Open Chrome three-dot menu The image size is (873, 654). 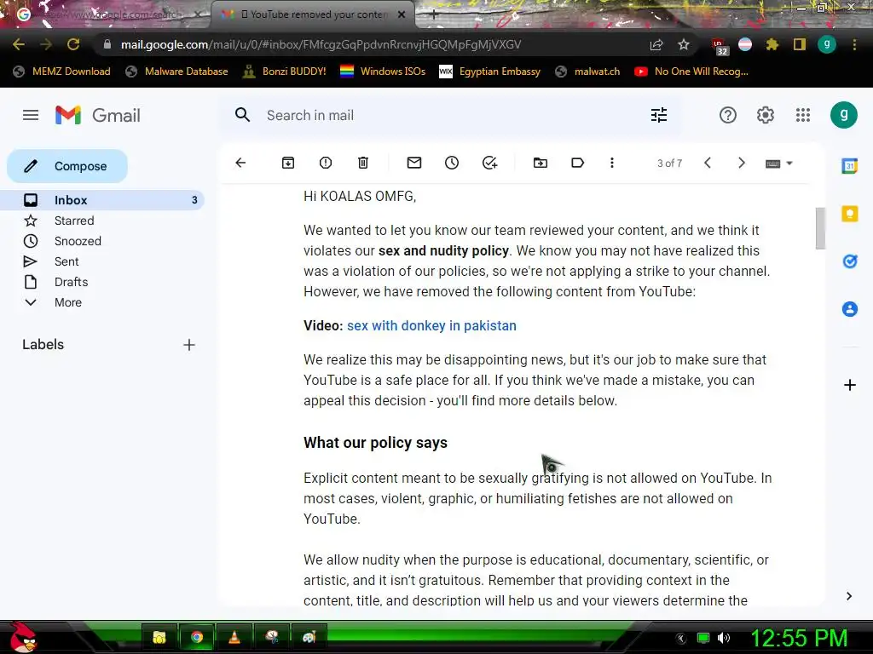(854, 44)
